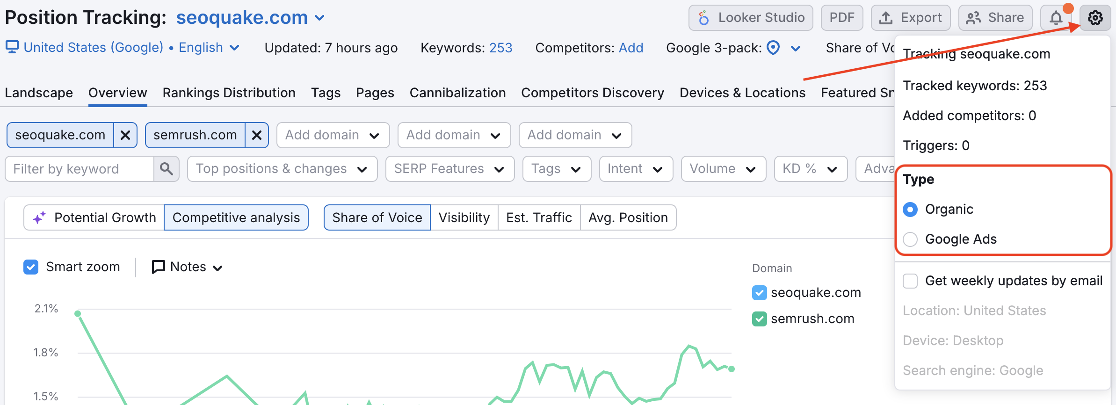Show the Avg. Position metric
The height and width of the screenshot is (405, 1116).
click(x=628, y=217)
